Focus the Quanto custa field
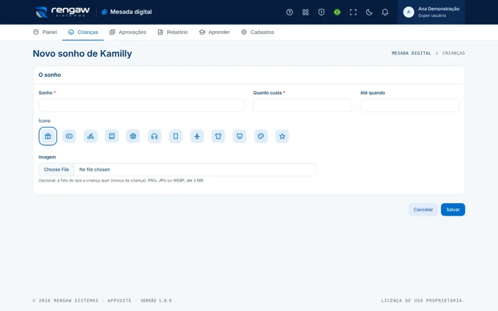 coord(302,105)
